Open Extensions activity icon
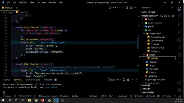Image resolution: width=184 pixels, height=103 pixels. pos(179,39)
